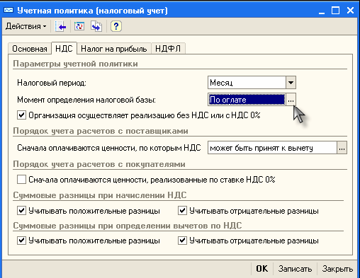
Task: Click the OK button
Action: [x=262, y=269]
